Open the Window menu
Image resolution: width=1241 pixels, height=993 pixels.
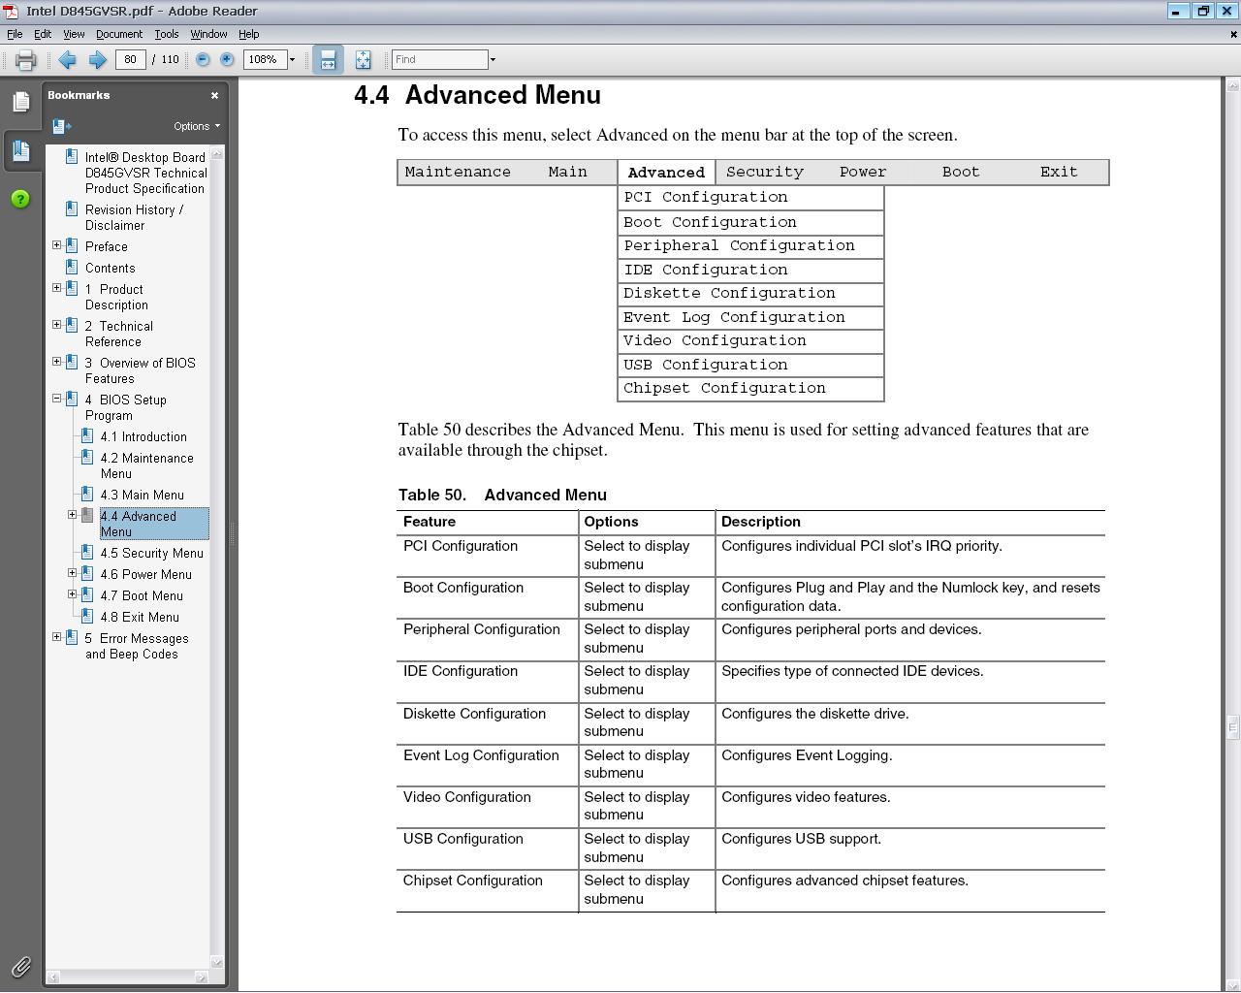pos(208,34)
